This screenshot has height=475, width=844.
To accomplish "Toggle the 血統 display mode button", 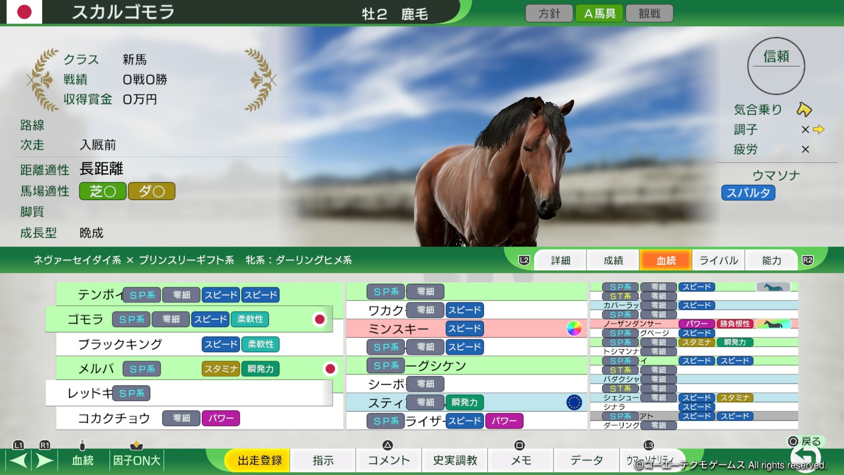I will [x=83, y=460].
